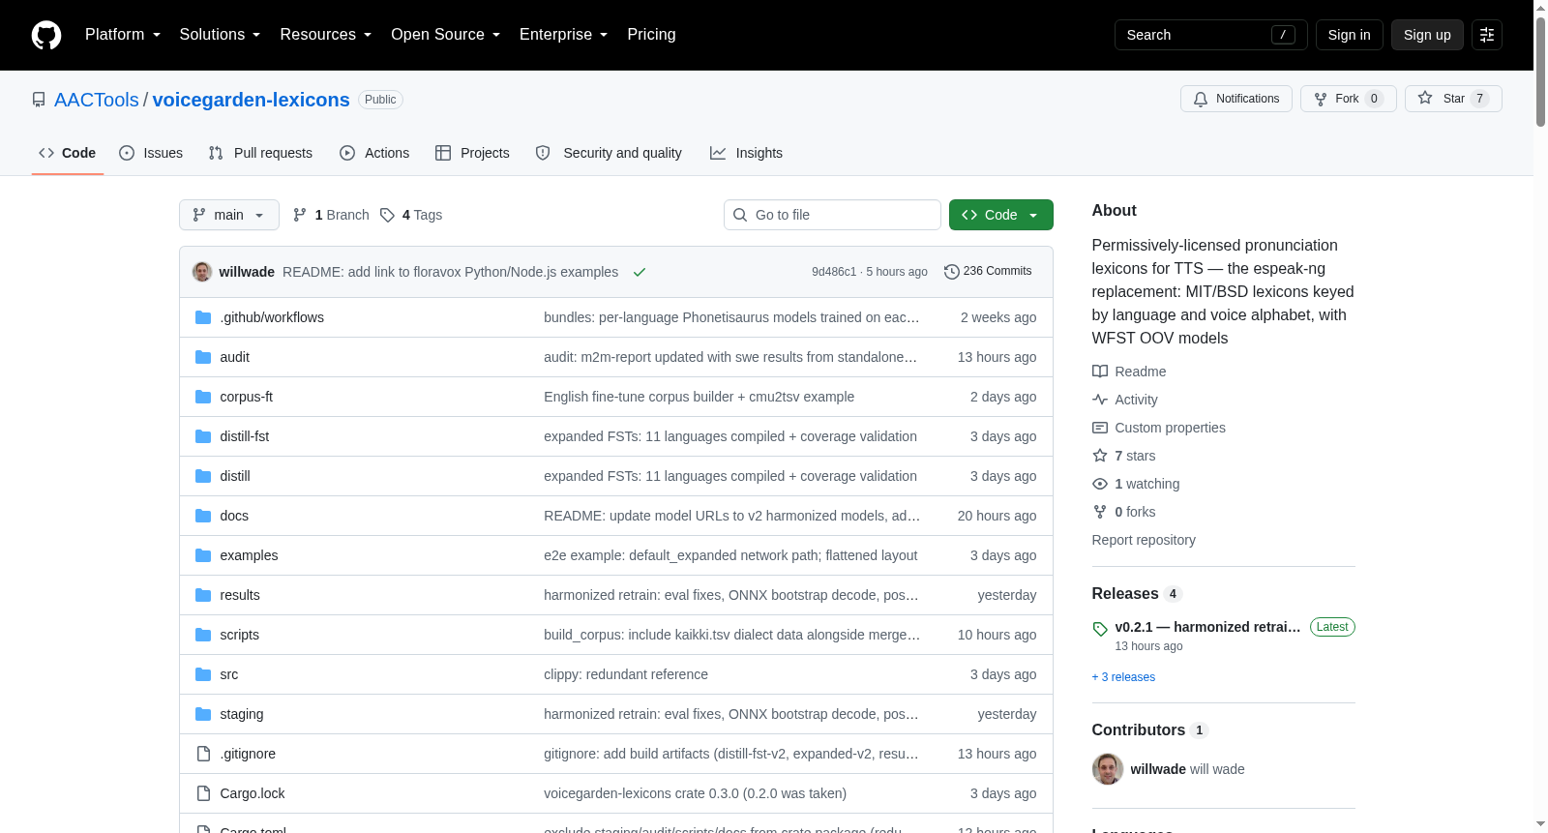Image resolution: width=1548 pixels, height=833 pixels.
Task: Click the staging folder icon
Action: click(203, 714)
